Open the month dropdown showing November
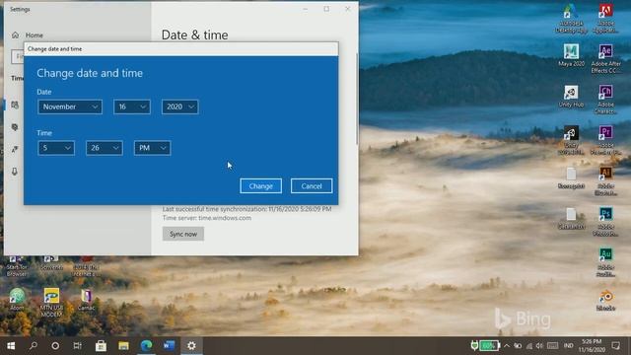The width and height of the screenshot is (631, 355). pos(70,106)
